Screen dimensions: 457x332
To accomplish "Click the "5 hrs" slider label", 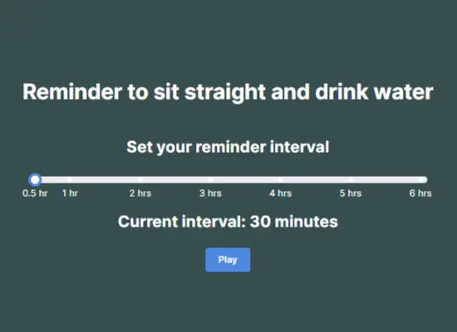I will 351,193.
